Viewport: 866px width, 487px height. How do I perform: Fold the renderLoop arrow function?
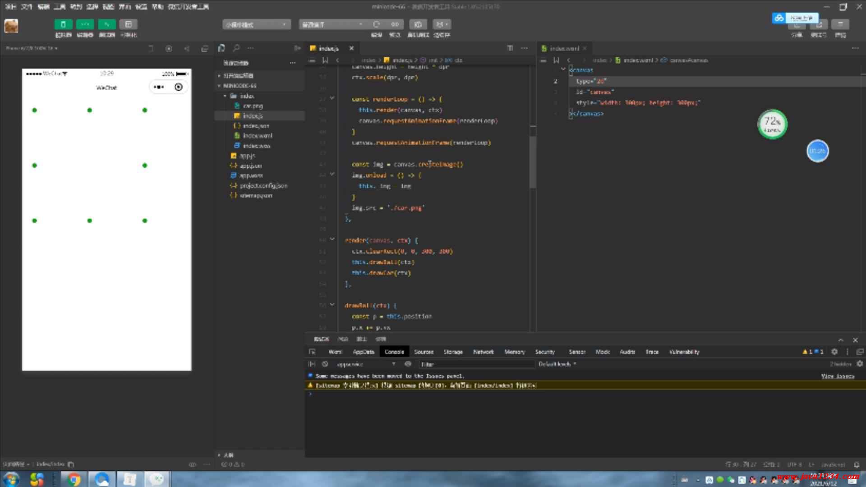click(x=332, y=98)
